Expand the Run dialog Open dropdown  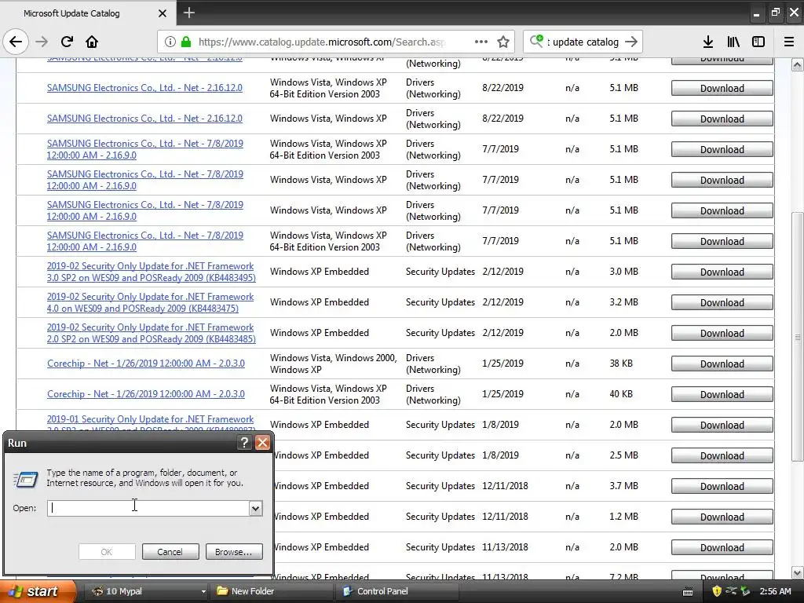click(255, 508)
